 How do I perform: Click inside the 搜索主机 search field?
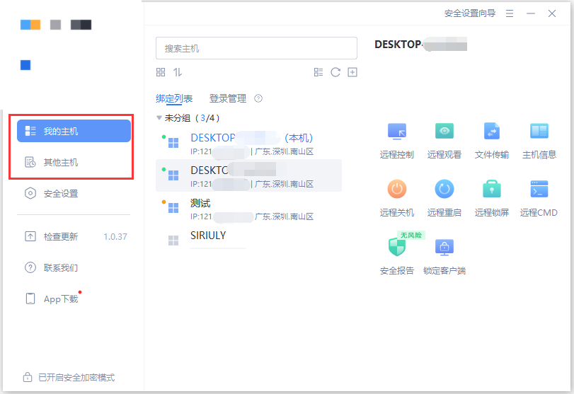click(256, 48)
